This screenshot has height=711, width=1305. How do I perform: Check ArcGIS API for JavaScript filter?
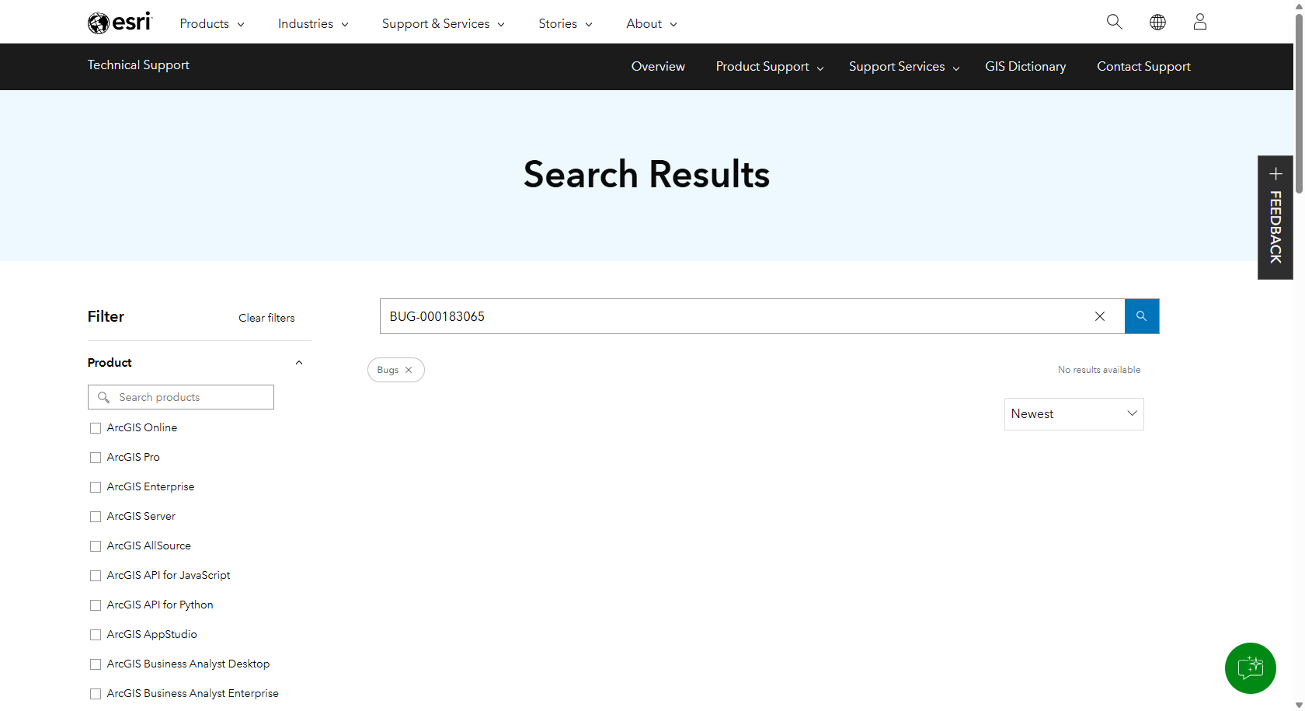point(96,576)
